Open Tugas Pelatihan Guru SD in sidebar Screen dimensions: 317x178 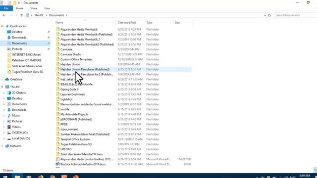(28, 72)
